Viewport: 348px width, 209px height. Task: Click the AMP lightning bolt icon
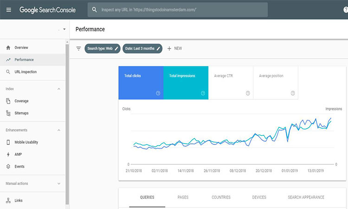tap(8, 154)
